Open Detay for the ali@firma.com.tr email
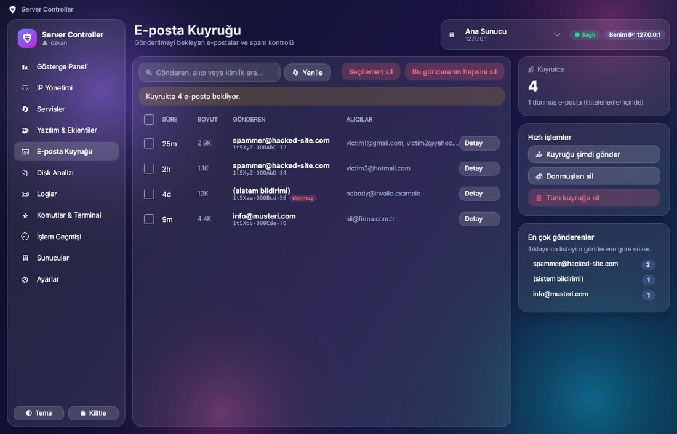The image size is (677, 434). [x=479, y=219]
